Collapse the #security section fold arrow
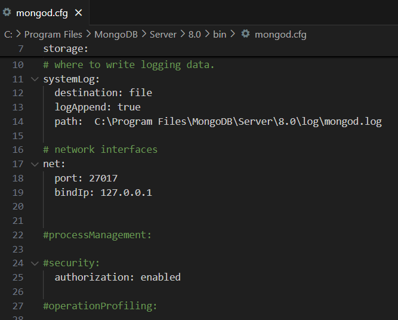 tap(35, 263)
